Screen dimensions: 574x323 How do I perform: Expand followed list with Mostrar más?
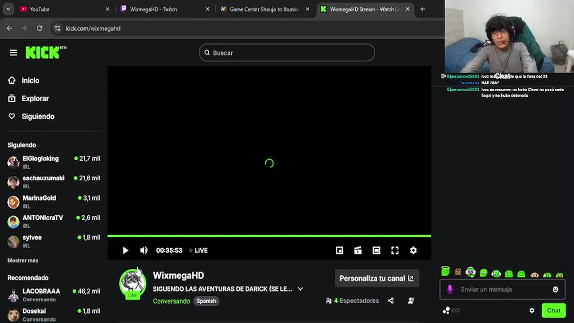[22, 261]
